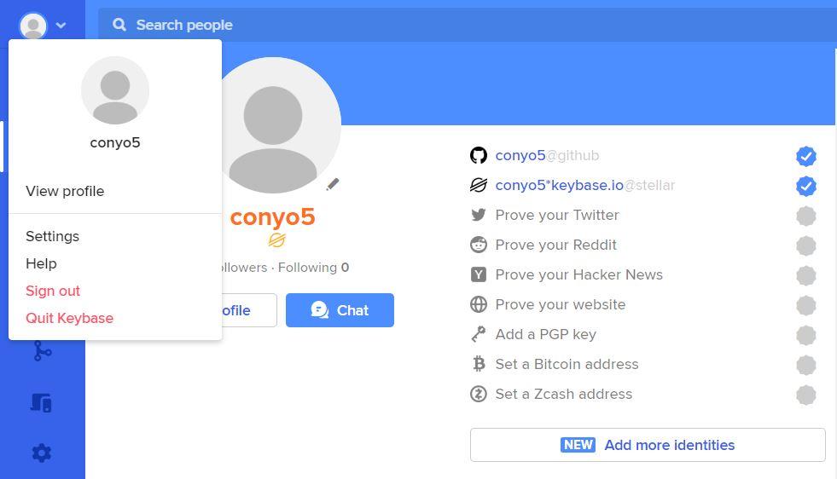Open the Devices sidebar icon
Viewport: 837px width, 479px height.
point(42,402)
